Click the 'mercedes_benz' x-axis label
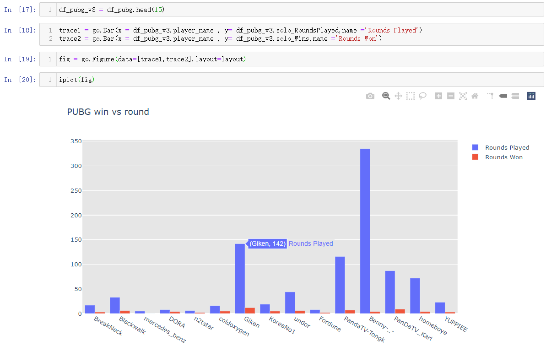Image resolution: width=546 pixels, height=346 pixels. (x=165, y=330)
